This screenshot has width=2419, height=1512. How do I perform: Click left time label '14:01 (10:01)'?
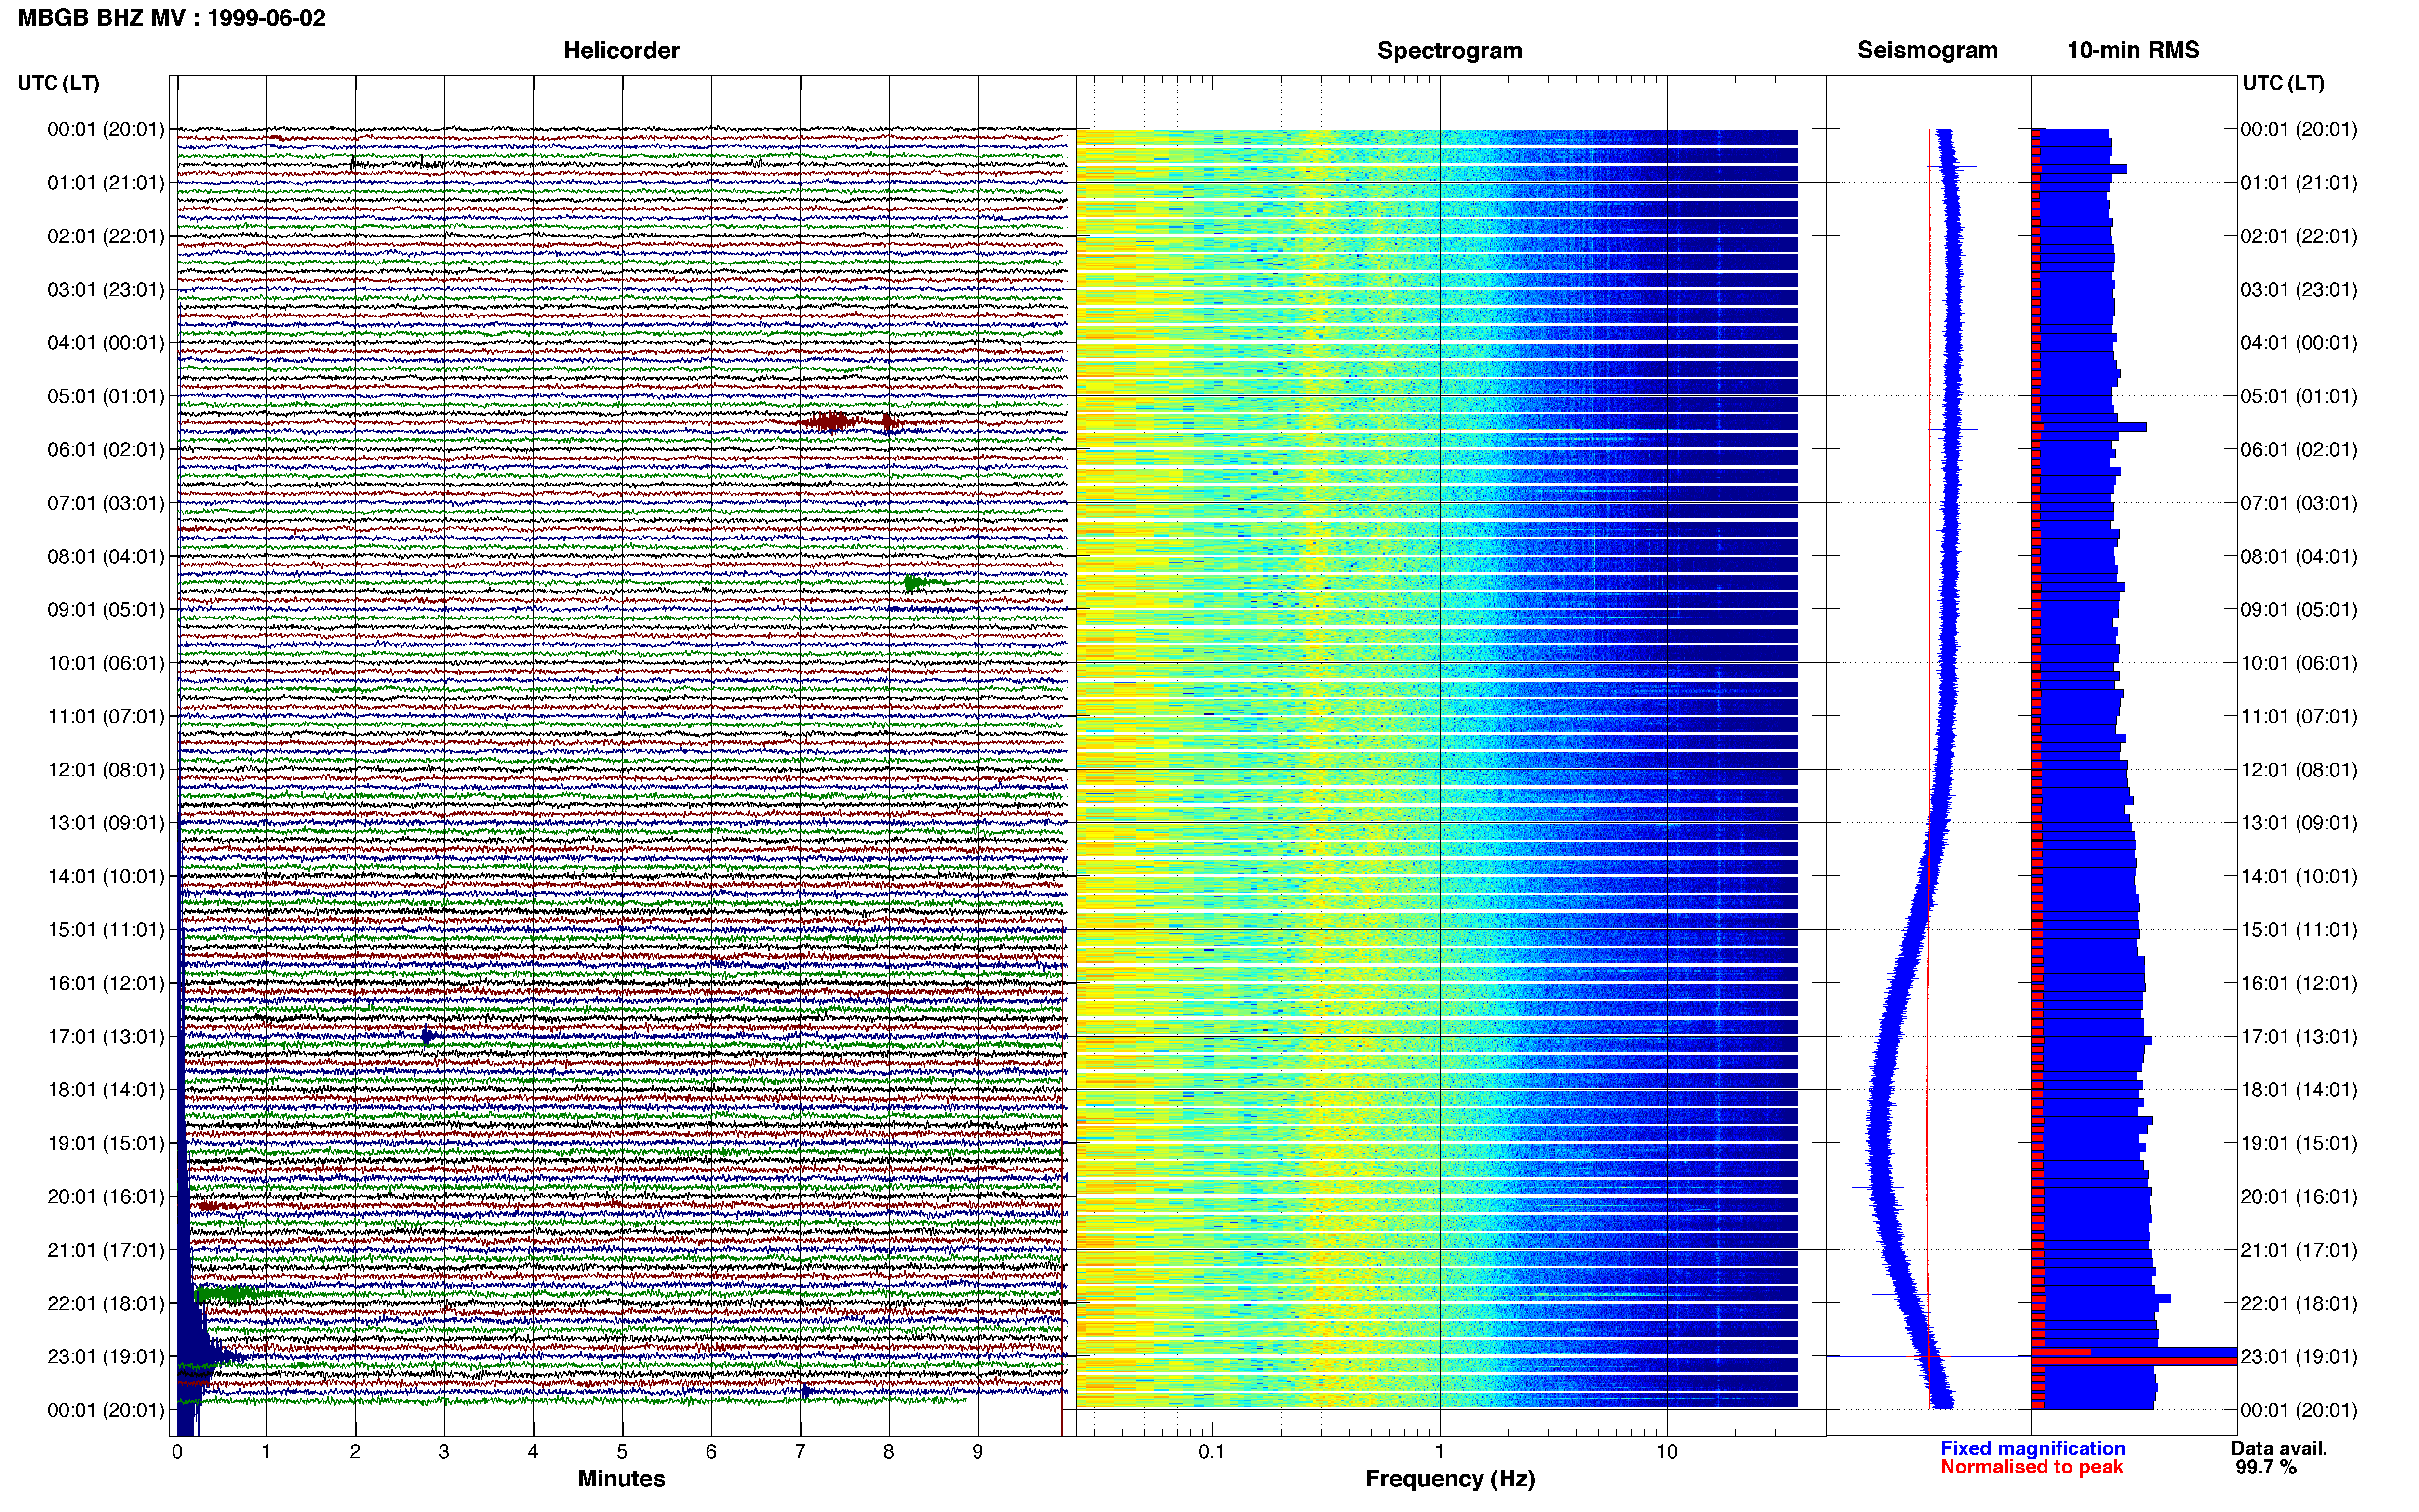point(106,876)
